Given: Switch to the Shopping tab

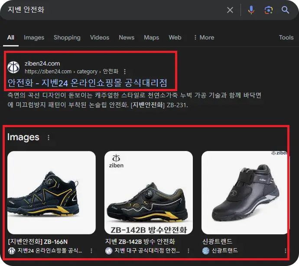Looking at the screenshot, I should (67, 37).
